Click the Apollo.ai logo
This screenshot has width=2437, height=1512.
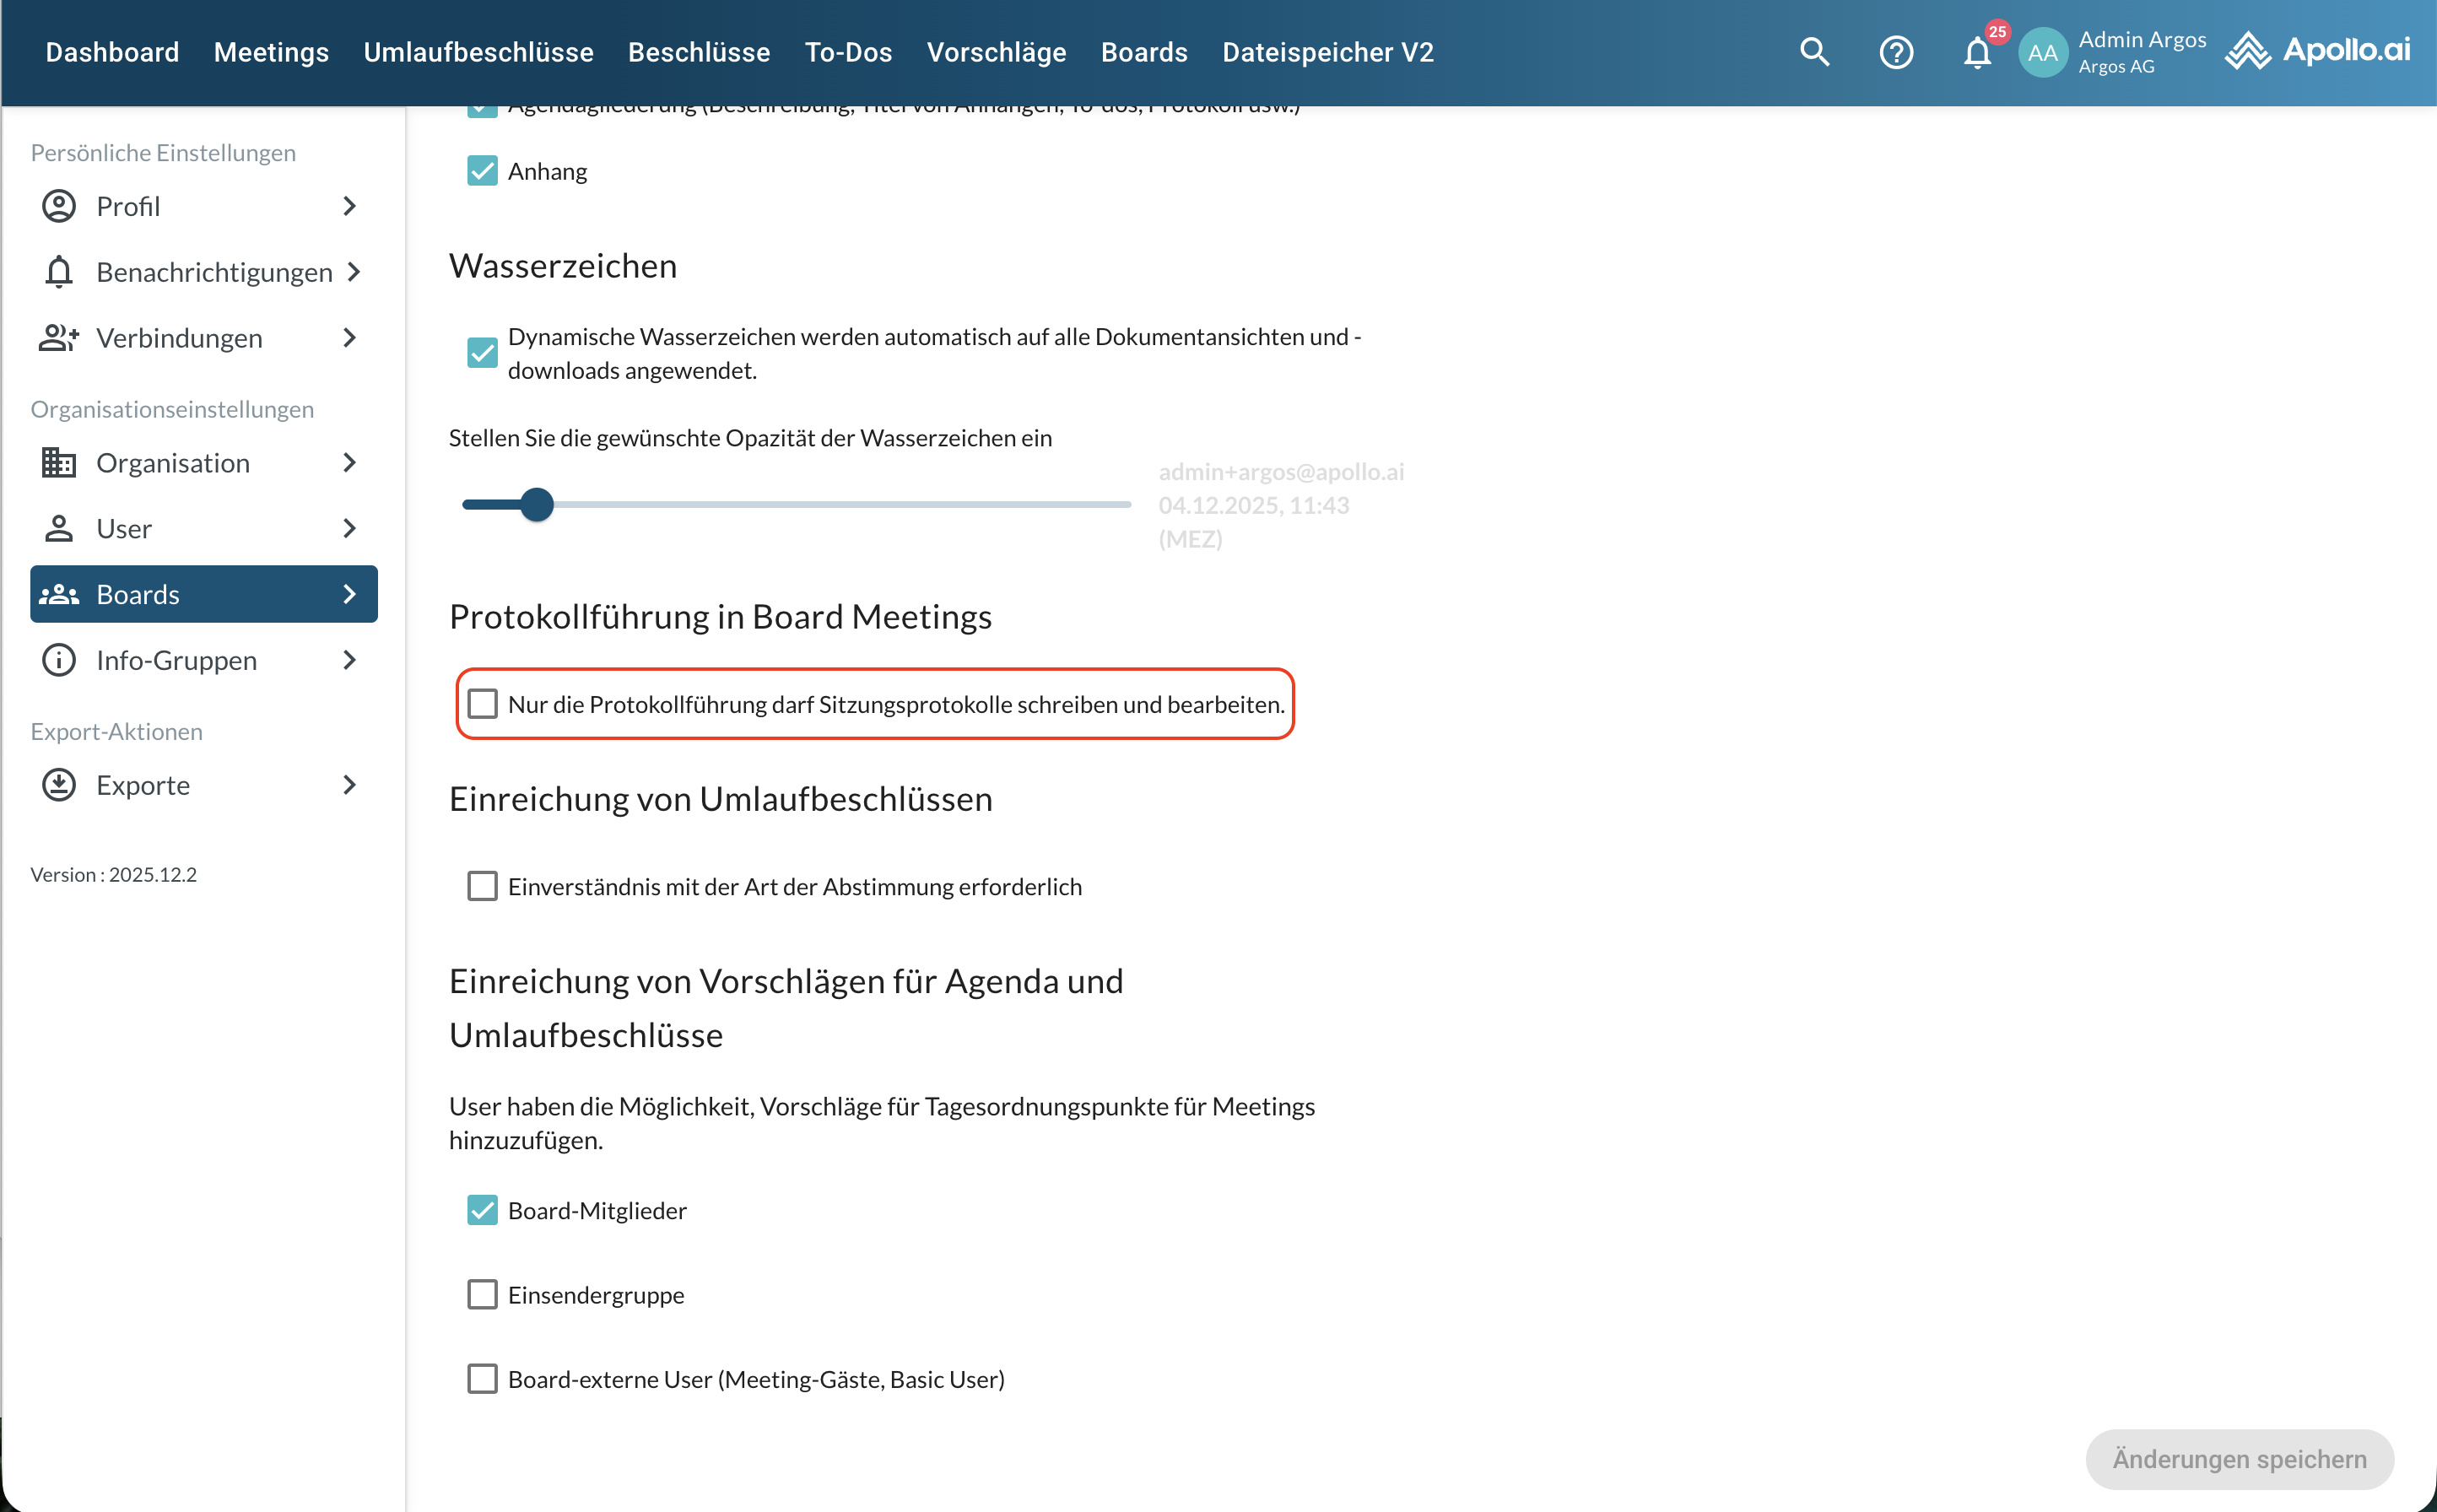[x=2317, y=50]
